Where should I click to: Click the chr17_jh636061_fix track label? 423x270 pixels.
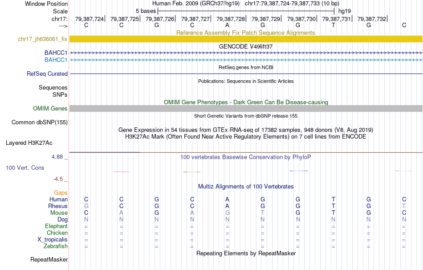[42, 39]
